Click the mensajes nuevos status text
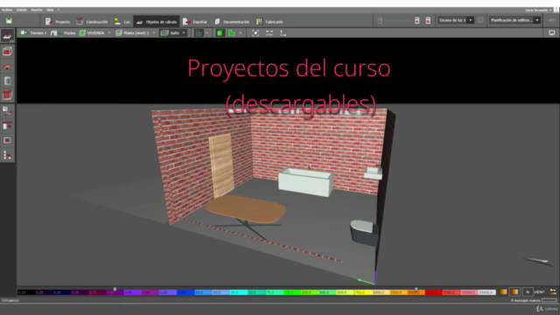This screenshot has height=315, width=560. click(525, 300)
